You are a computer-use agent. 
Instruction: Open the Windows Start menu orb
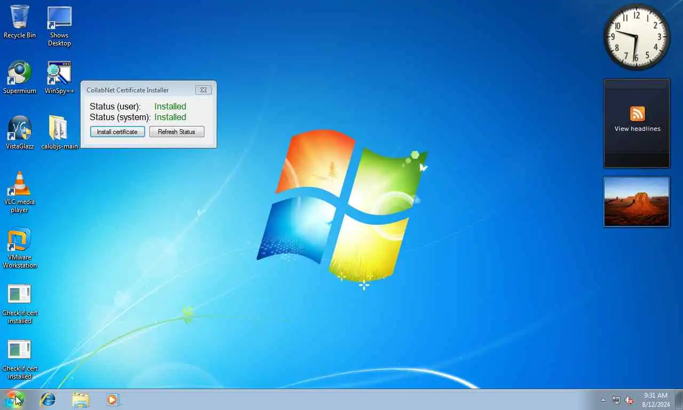point(14,399)
